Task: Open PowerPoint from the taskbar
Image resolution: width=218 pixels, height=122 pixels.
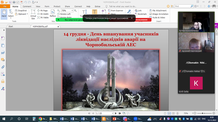Action: pos(116,119)
